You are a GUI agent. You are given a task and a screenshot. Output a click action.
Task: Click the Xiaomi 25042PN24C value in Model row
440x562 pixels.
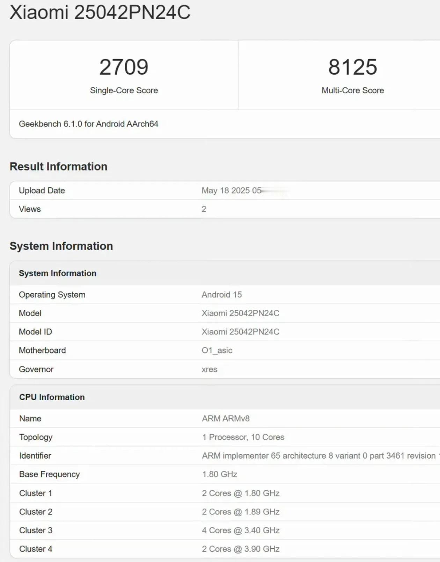coord(240,313)
